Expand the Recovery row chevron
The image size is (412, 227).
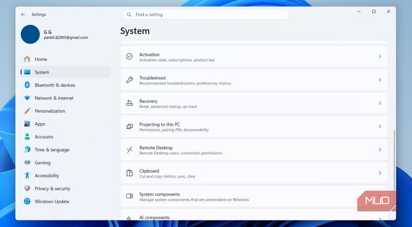coord(380,103)
